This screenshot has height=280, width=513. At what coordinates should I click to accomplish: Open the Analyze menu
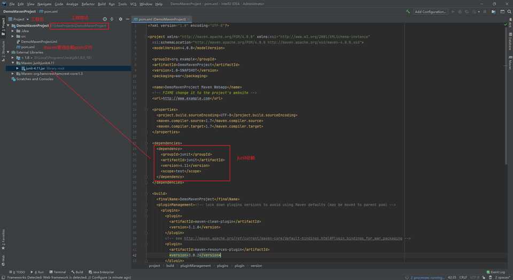pyautogui.click(x=72, y=4)
